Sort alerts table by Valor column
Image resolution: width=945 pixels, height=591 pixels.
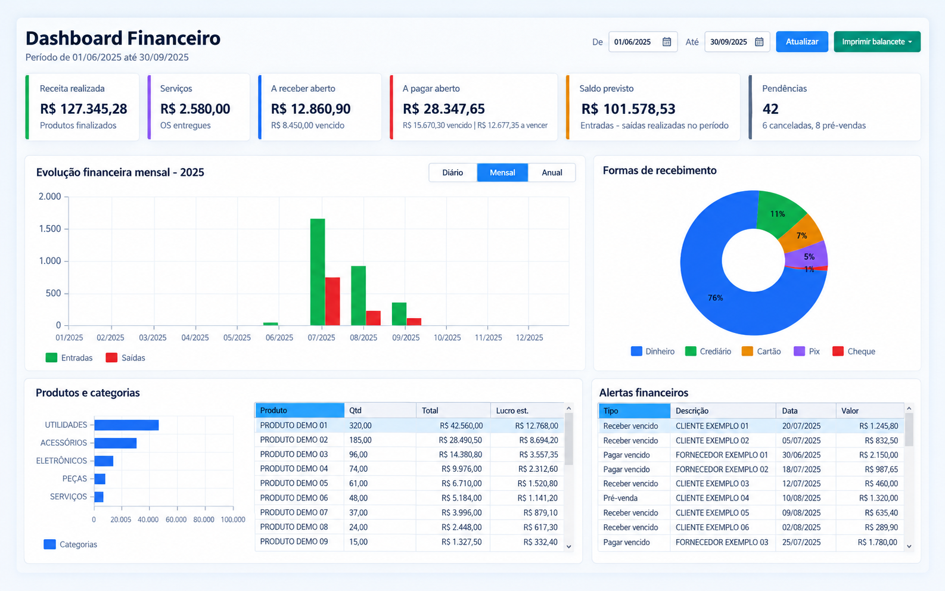[871, 410]
